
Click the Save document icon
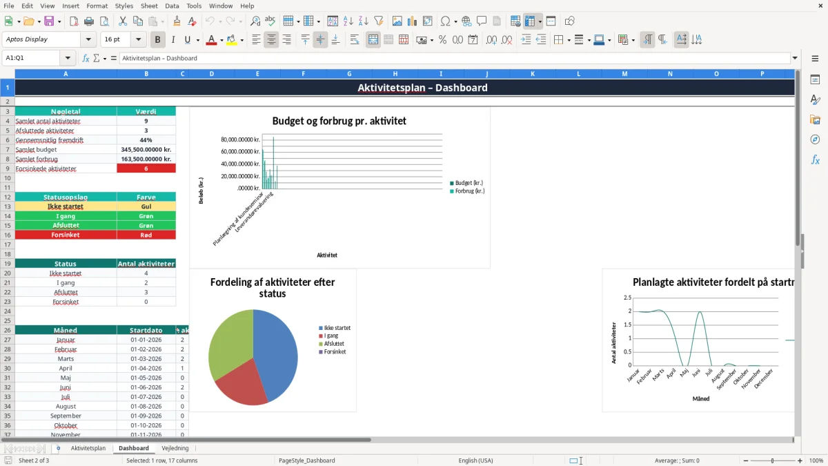tap(49, 21)
